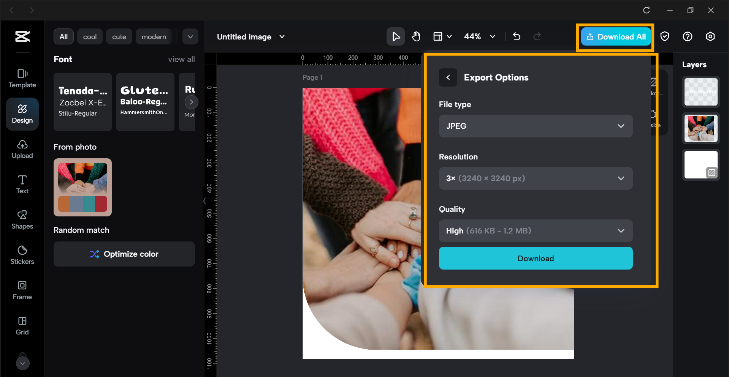Open the layout options dropdown
The image size is (729, 377).
(x=442, y=36)
